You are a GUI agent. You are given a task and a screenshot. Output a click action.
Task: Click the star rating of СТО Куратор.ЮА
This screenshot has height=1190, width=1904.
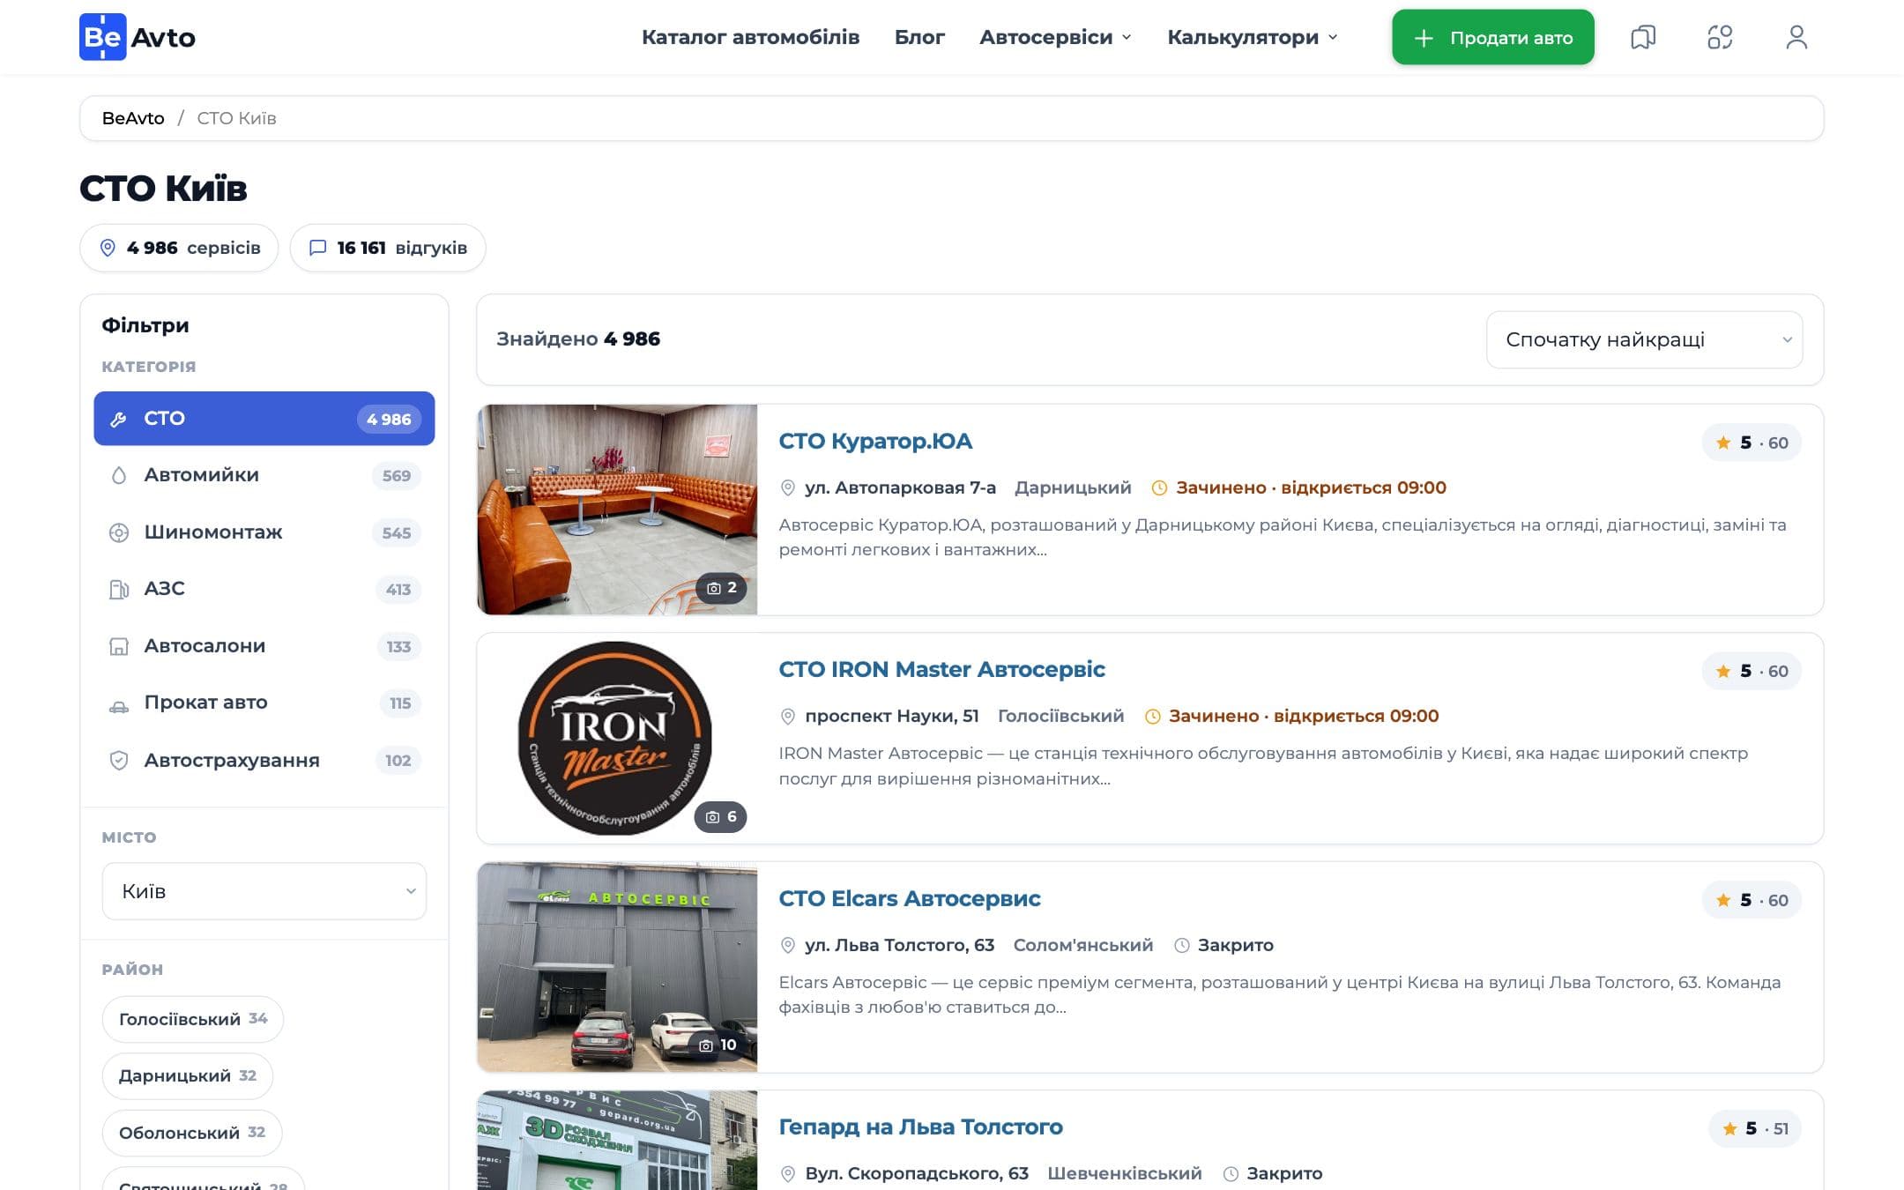pyautogui.click(x=1752, y=443)
